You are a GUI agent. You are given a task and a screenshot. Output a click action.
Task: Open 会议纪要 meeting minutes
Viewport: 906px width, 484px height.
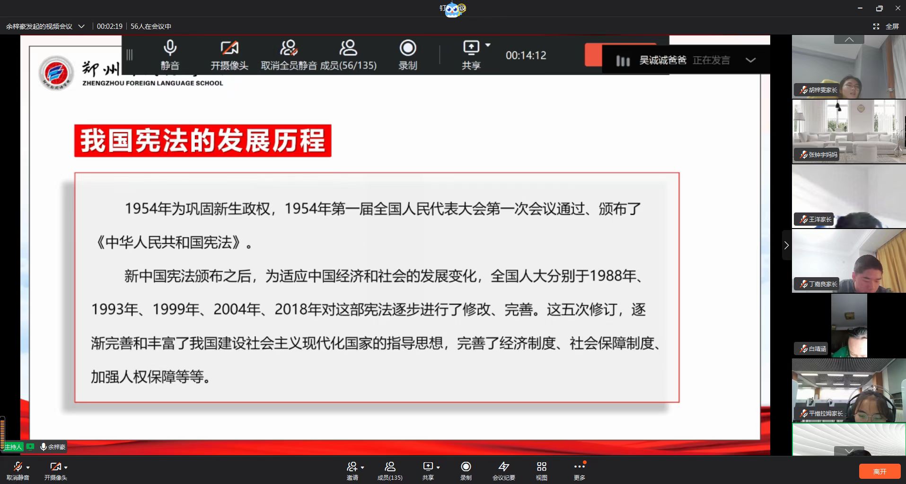coord(503,471)
